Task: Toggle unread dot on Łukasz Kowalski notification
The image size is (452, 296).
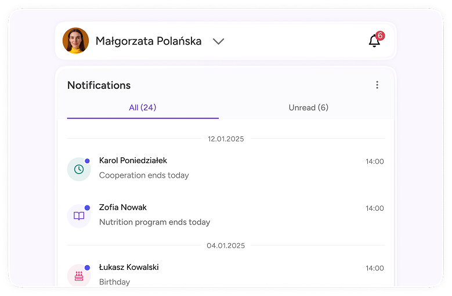Action: 87,268
